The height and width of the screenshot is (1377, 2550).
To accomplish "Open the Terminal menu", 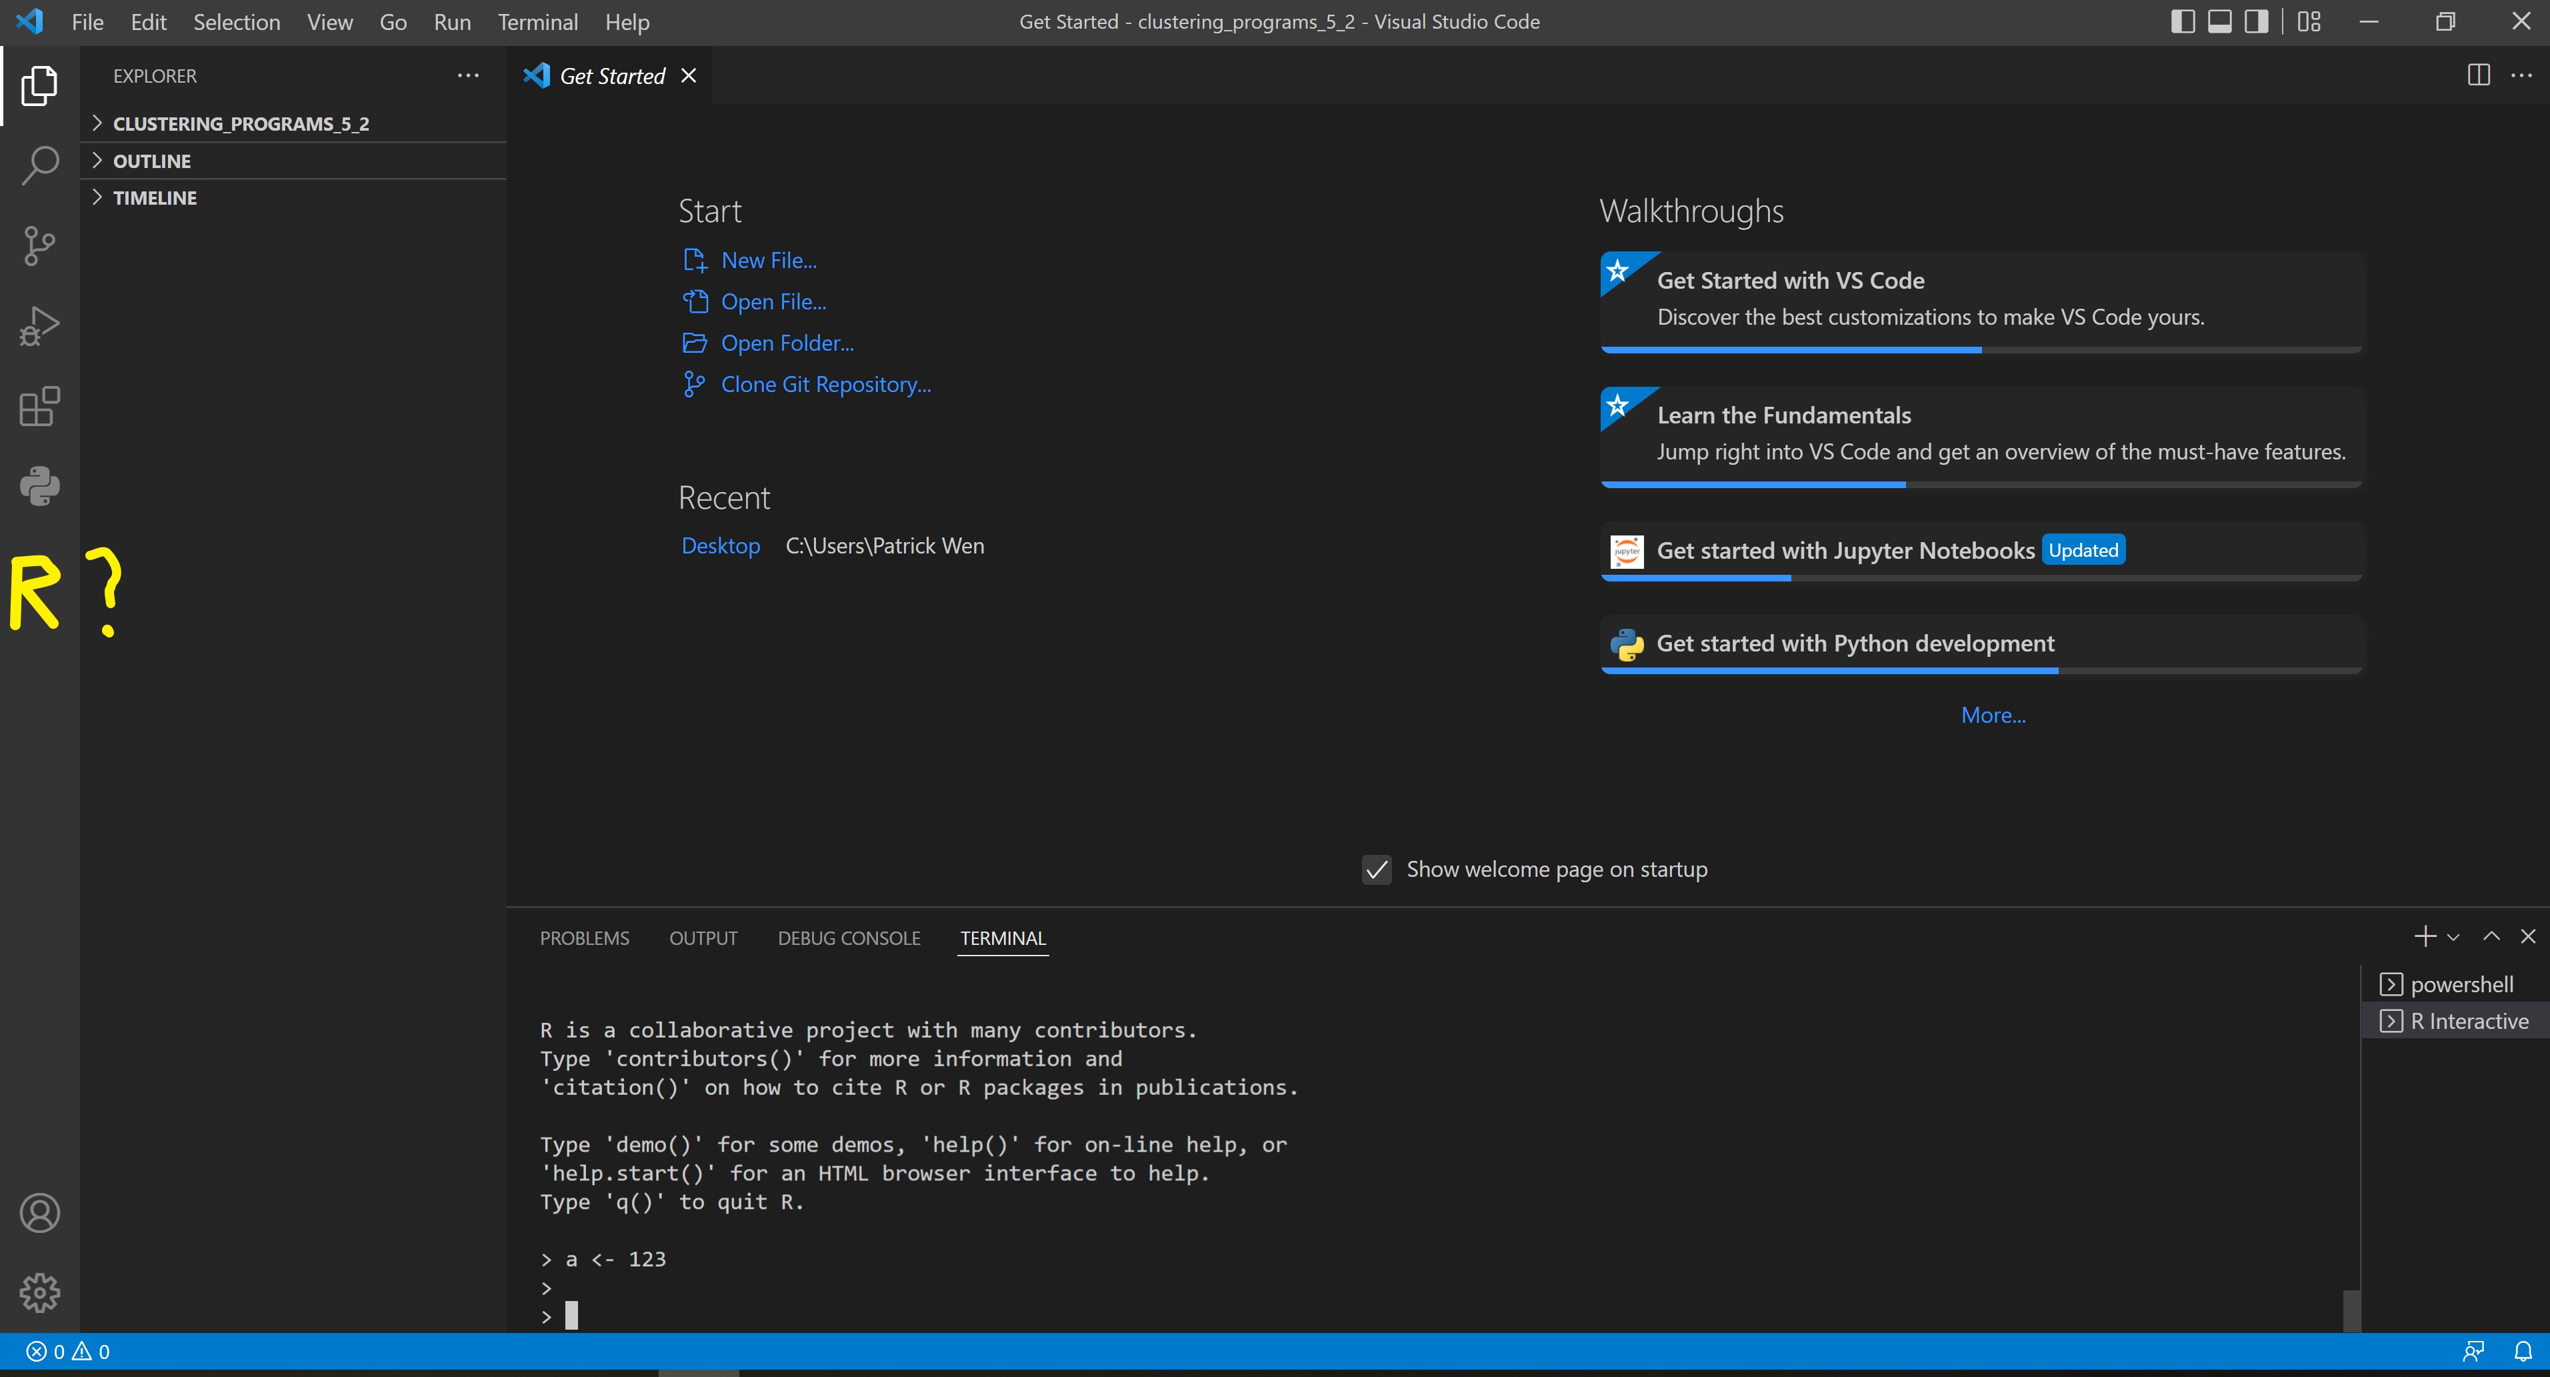I will [537, 22].
